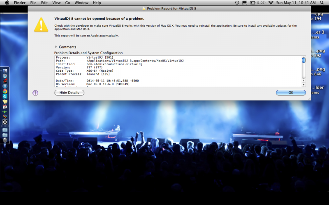The width and height of the screenshot is (329, 205).
Task: Open the Trash in the Dock
Action: coord(5,140)
